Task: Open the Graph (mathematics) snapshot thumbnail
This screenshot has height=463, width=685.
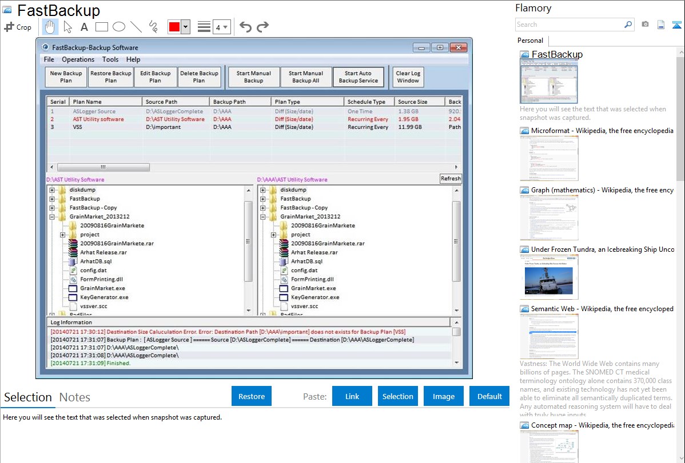Action: click(549, 218)
